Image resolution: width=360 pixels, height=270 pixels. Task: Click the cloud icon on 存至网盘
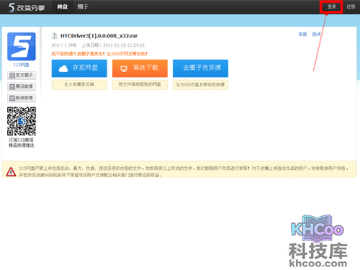[63, 68]
